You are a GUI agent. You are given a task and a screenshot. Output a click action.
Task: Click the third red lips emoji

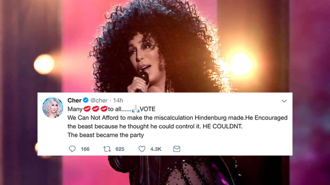tap(104, 109)
